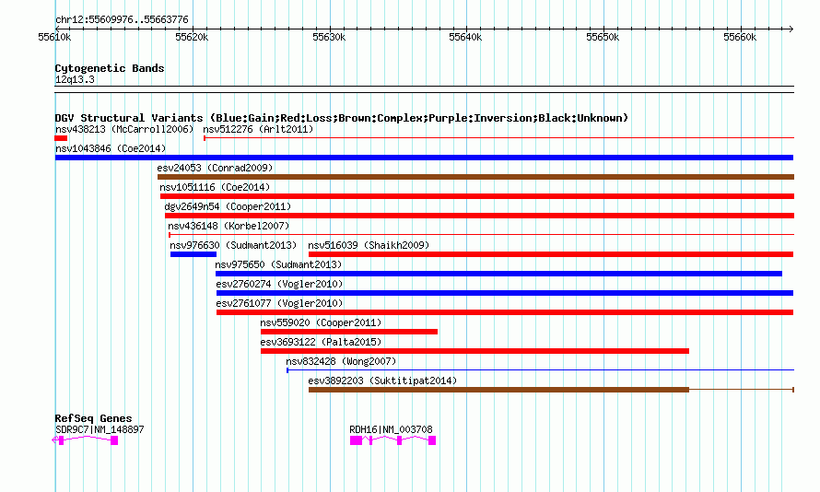Click the 55610k ruler tick label
This screenshot has width=820, height=492.
(x=55, y=37)
